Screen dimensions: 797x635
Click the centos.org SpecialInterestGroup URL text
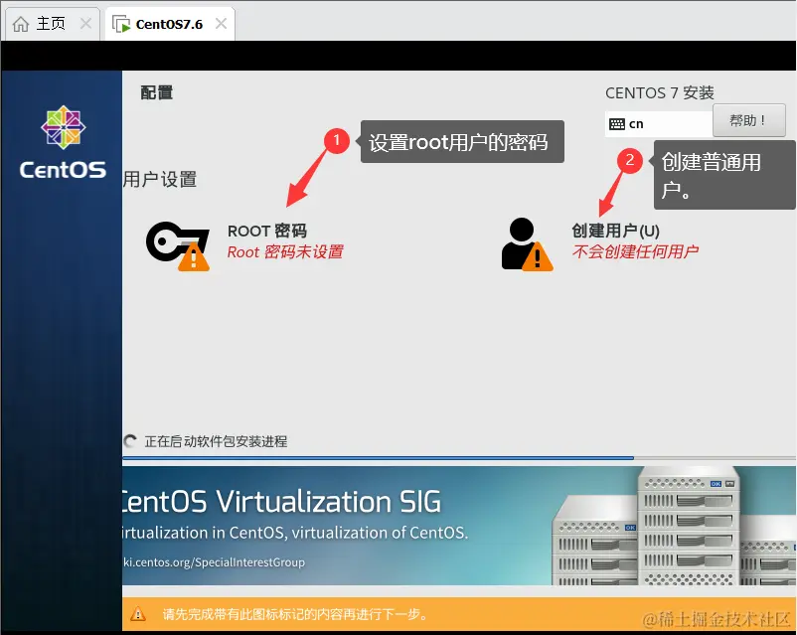[x=214, y=562]
